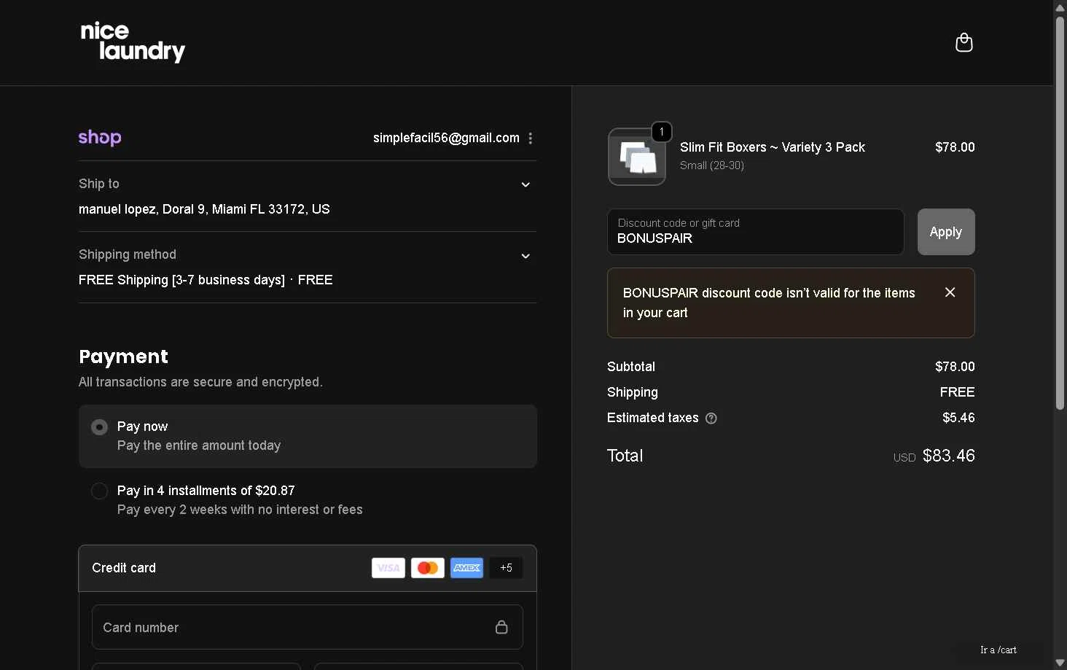
Task: Open the account options three-dot menu
Action: pos(531,139)
